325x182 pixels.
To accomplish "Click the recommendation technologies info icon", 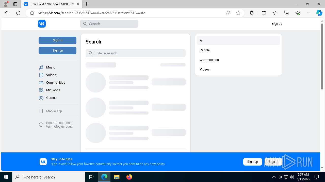I will point(41,125).
